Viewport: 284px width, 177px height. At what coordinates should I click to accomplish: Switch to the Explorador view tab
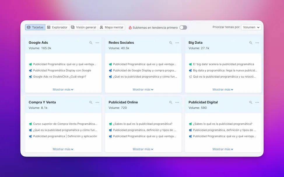click(x=57, y=27)
